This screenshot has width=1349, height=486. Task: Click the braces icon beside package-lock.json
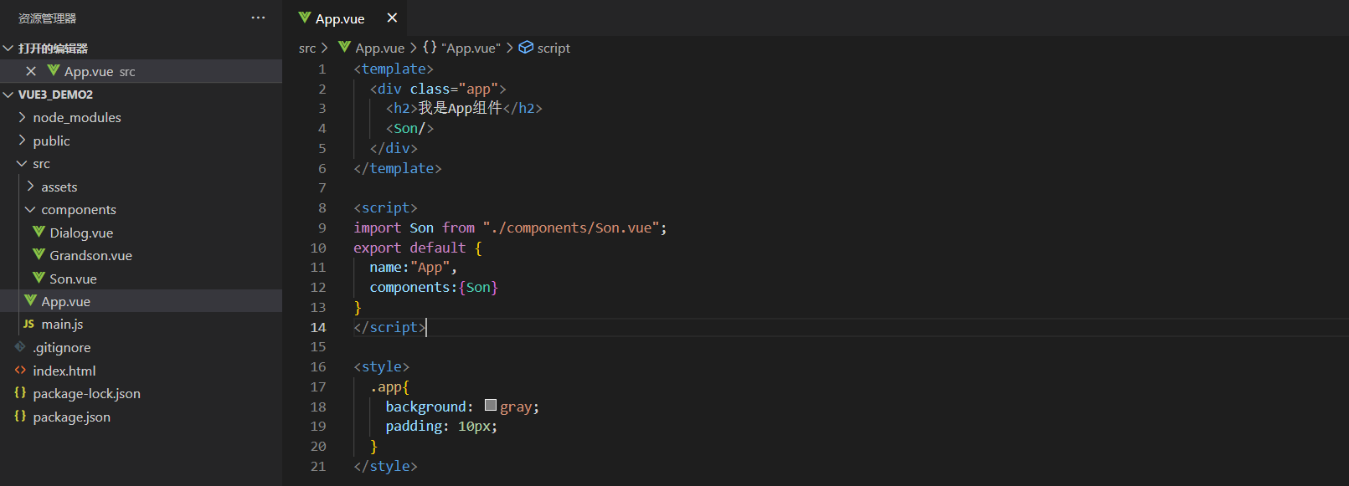[x=20, y=392]
